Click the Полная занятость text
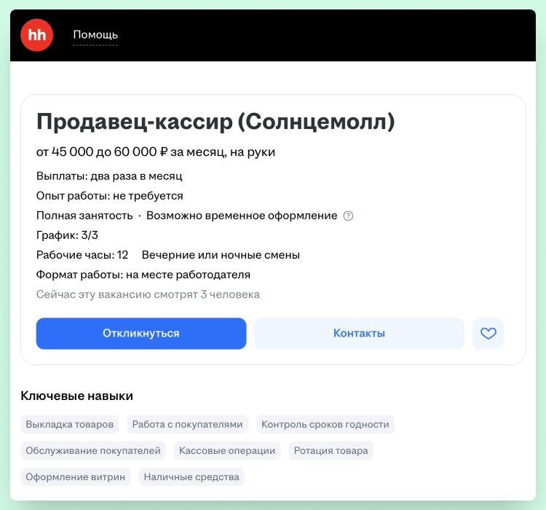The width and height of the screenshot is (546, 510). 84,216
